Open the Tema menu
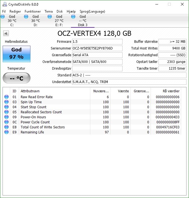Screen dimensions: 189x198 (49, 11)
